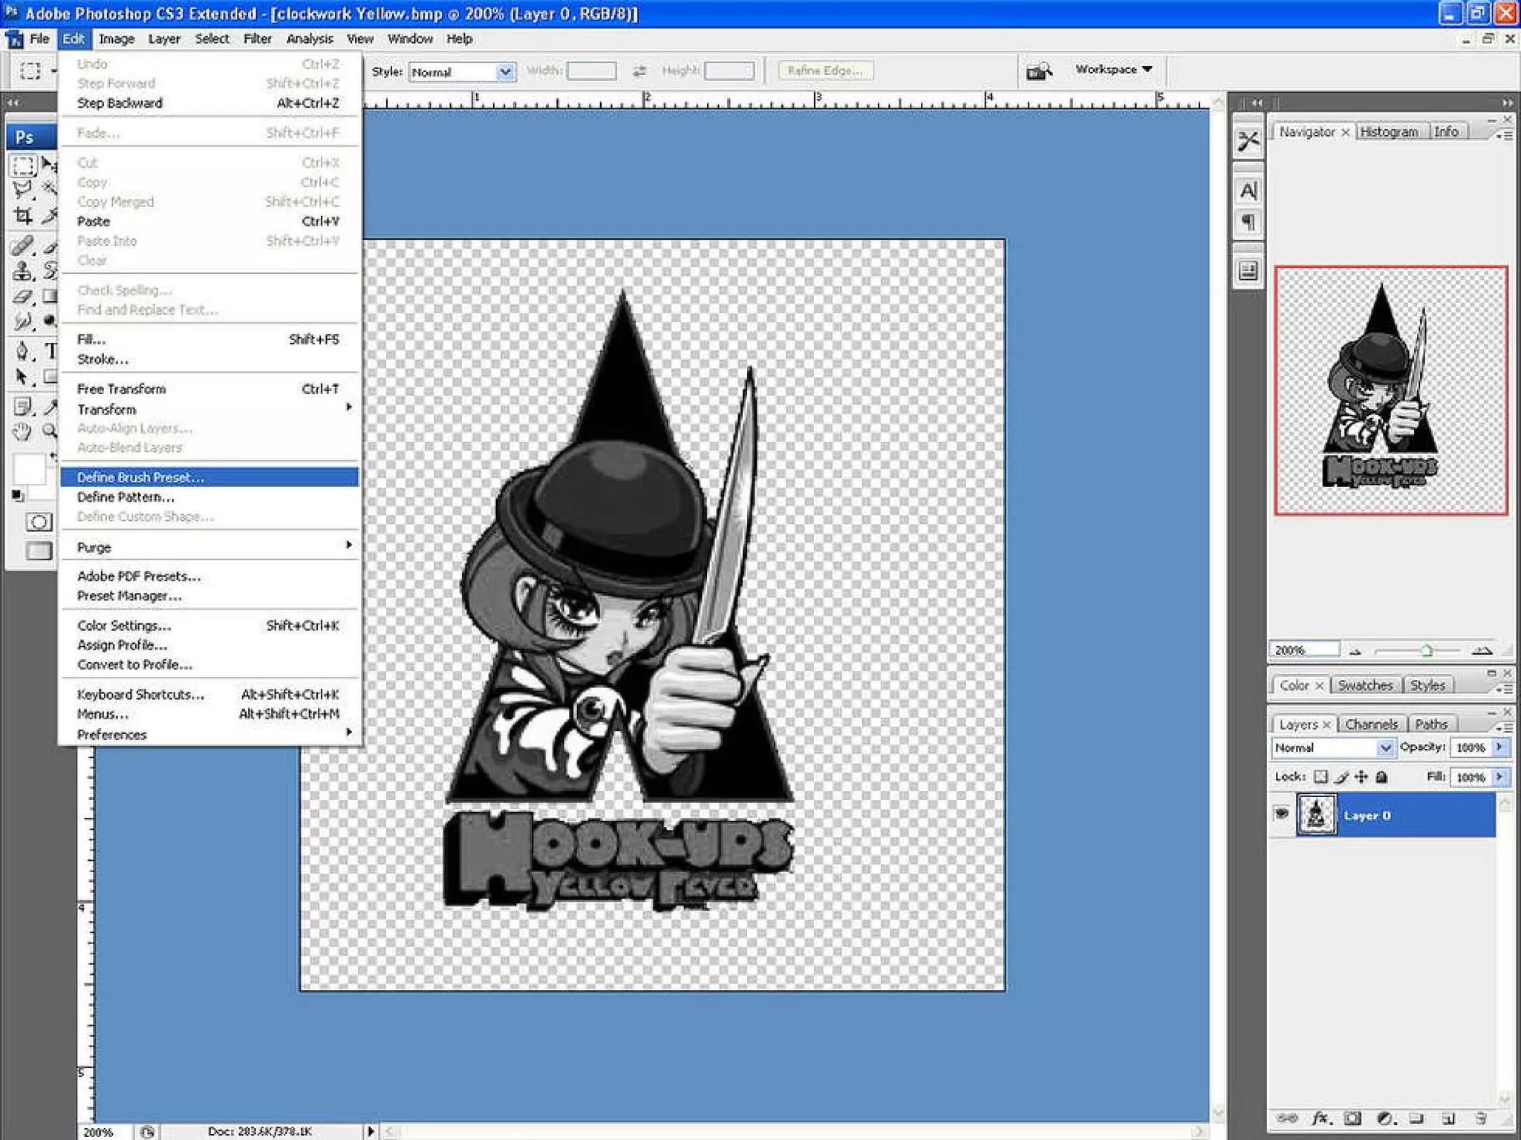Click the Navigator zoom percentage field

pyautogui.click(x=1303, y=650)
